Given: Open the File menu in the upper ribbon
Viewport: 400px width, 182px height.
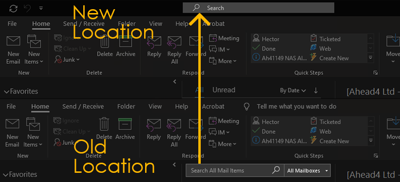Looking at the screenshot, I should tap(12, 24).
